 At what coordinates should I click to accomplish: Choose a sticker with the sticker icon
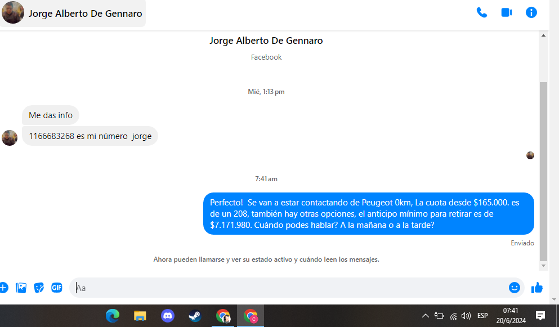point(39,288)
